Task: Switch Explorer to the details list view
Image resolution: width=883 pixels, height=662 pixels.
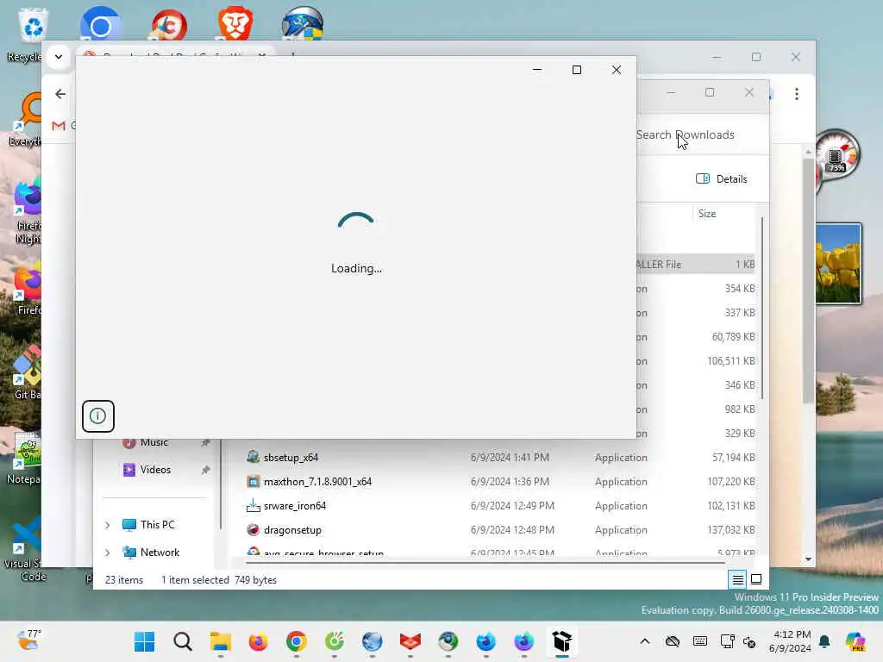Action: pyautogui.click(x=738, y=579)
